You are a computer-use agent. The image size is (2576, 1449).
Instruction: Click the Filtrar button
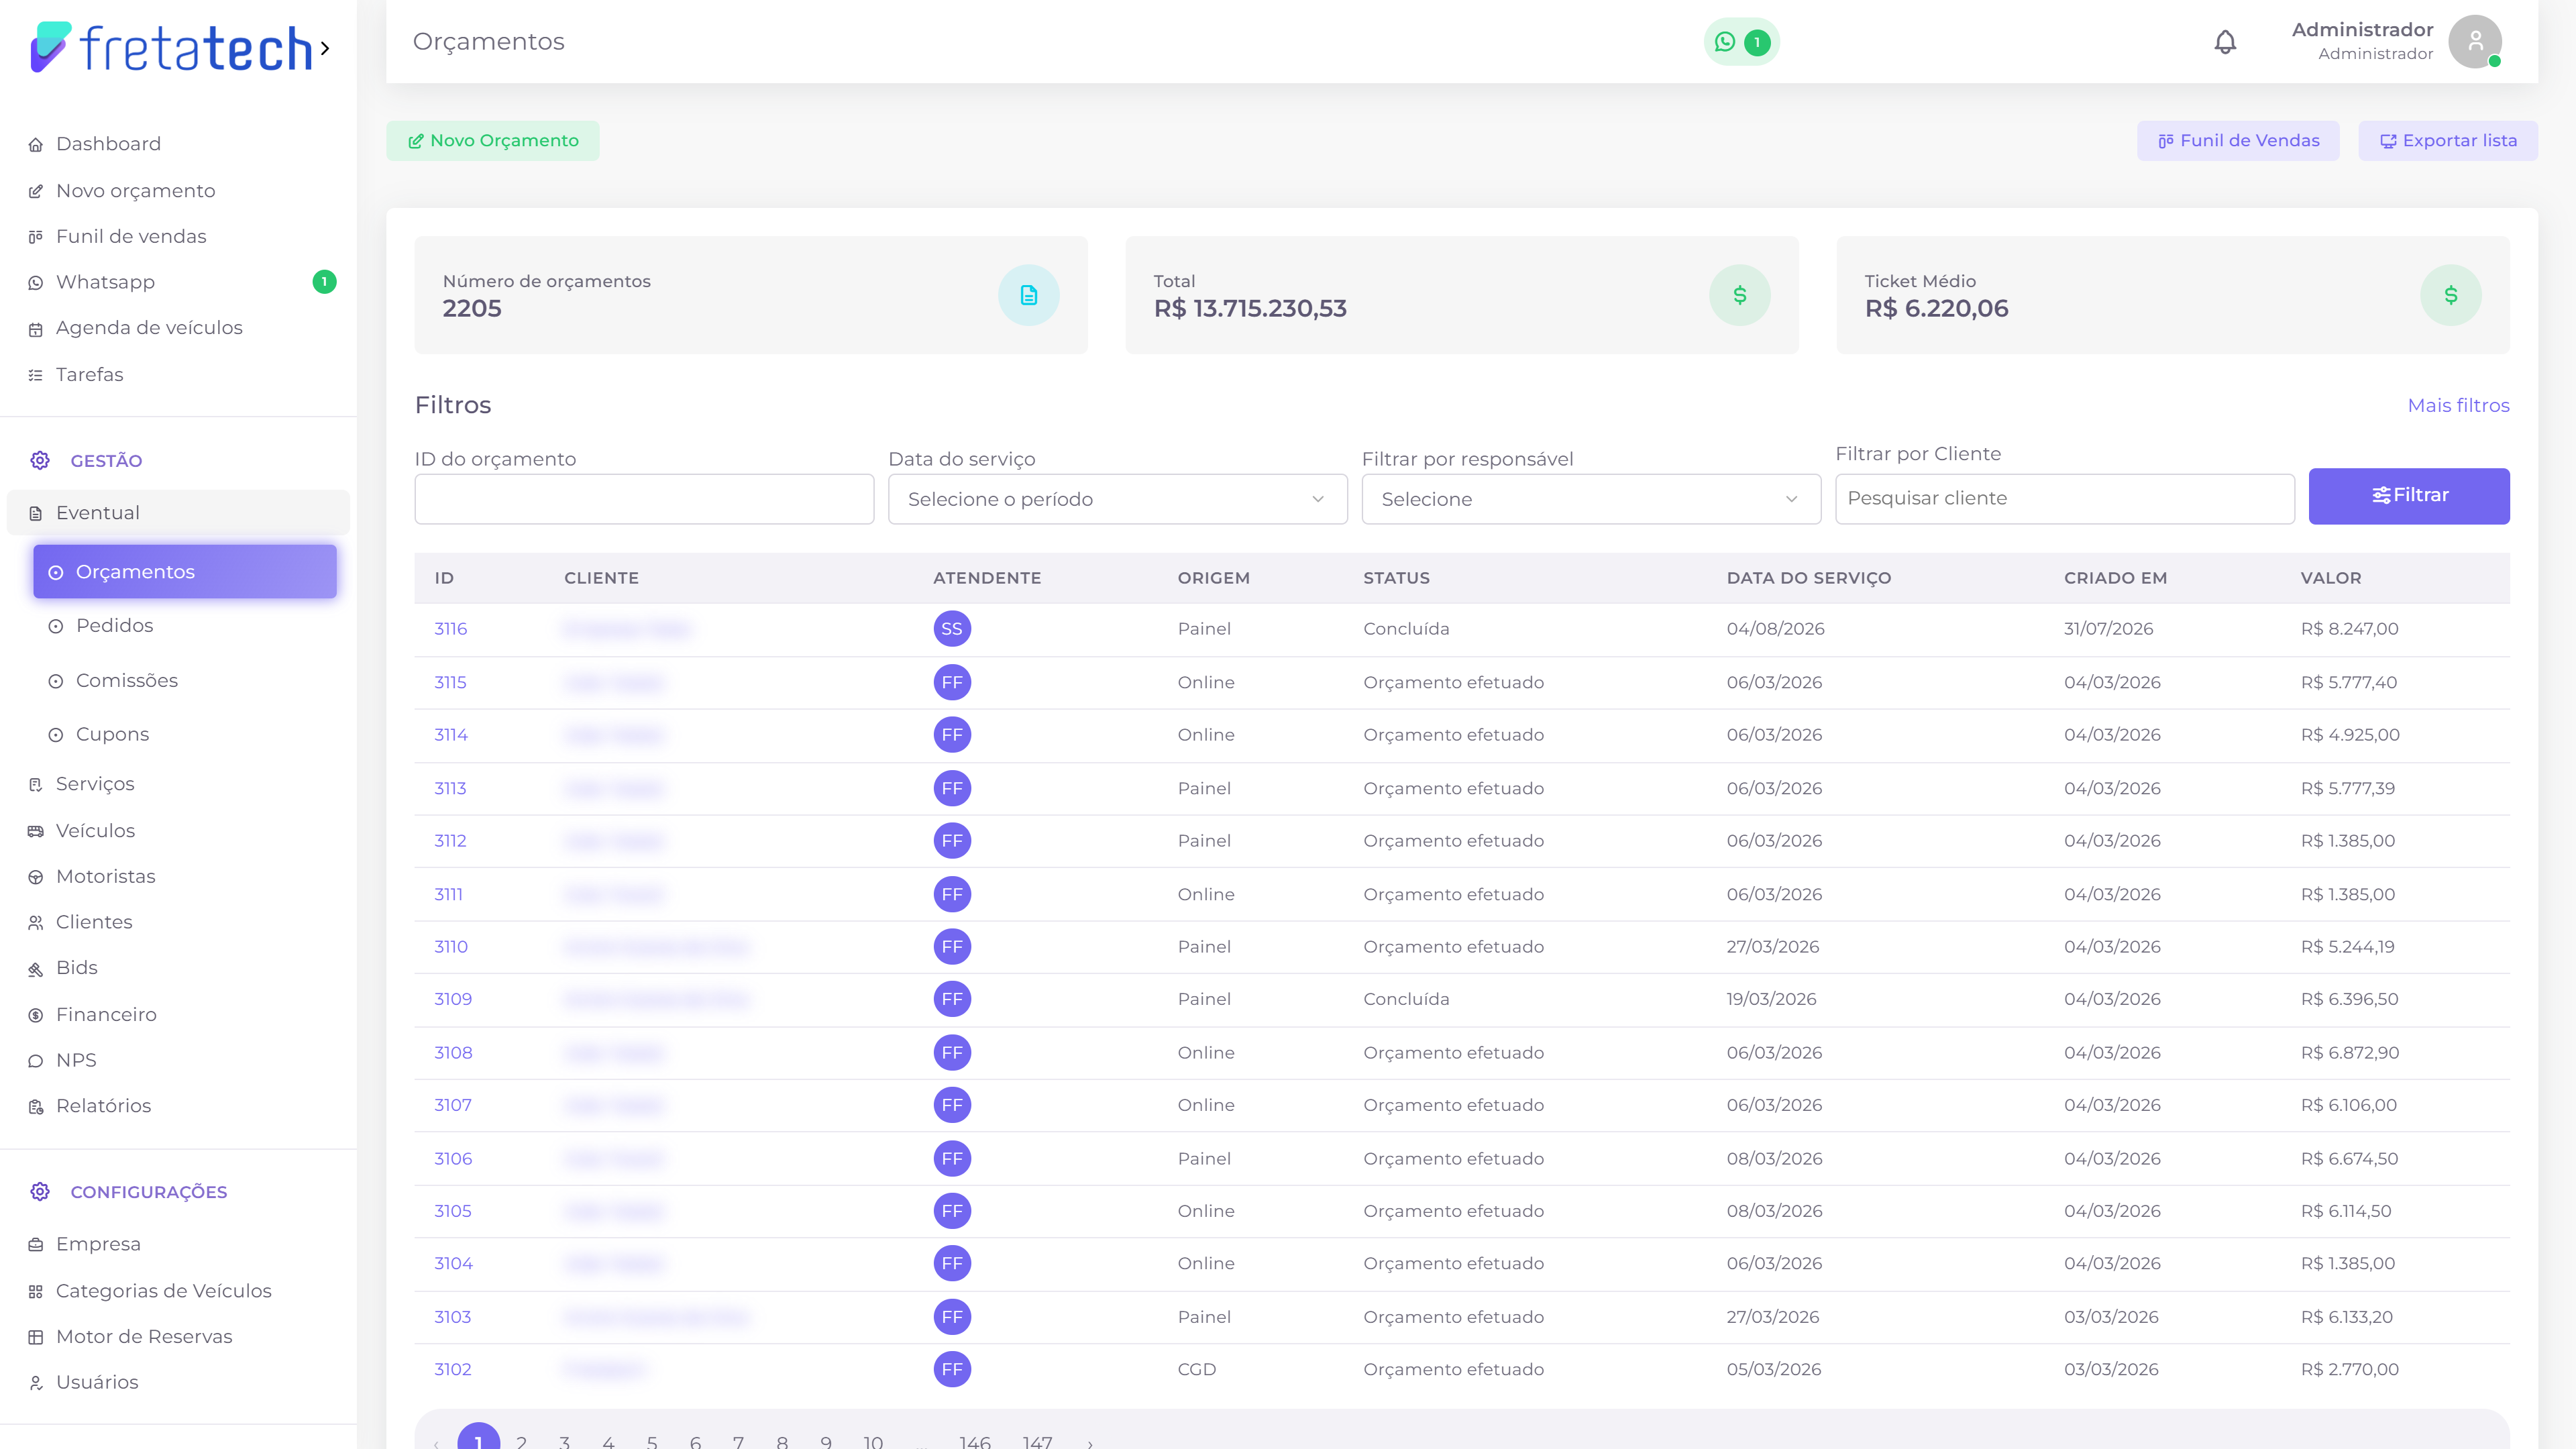click(x=2409, y=496)
